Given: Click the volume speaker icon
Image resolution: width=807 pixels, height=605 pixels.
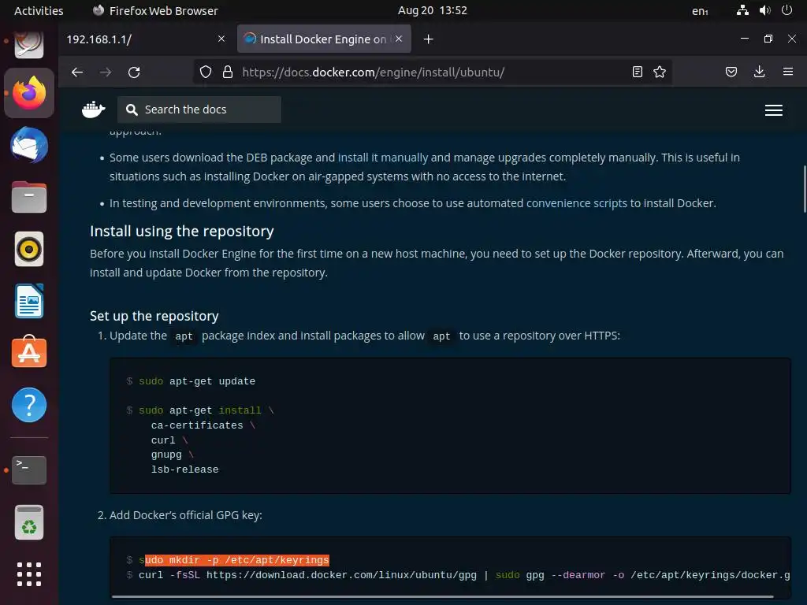Looking at the screenshot, I should click(x=764, y=10).
